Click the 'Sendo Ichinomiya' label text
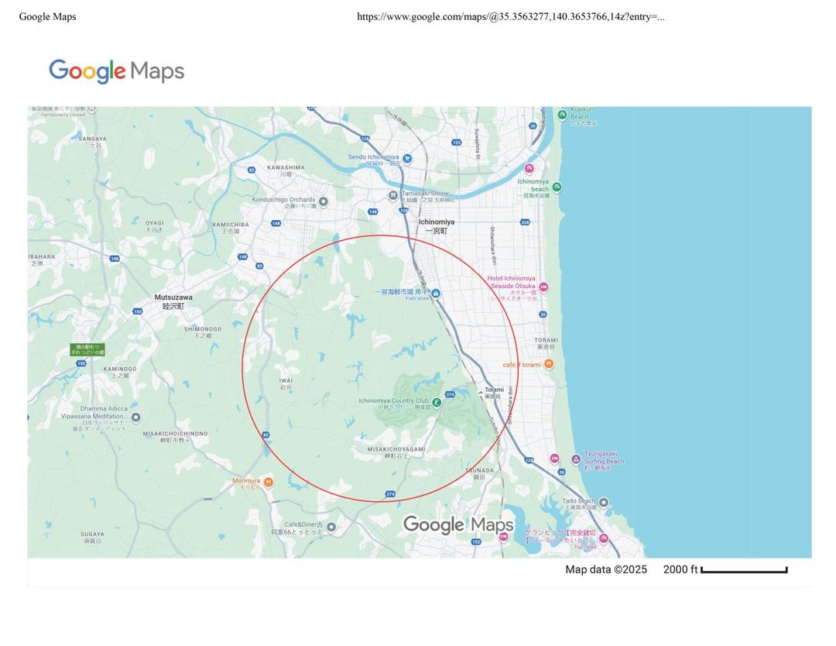The height and width of the screenshot is (646, 836). 373,156
